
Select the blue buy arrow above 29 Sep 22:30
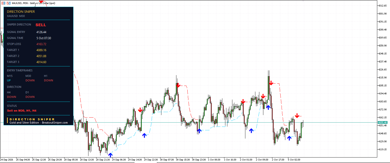(144, 135)
